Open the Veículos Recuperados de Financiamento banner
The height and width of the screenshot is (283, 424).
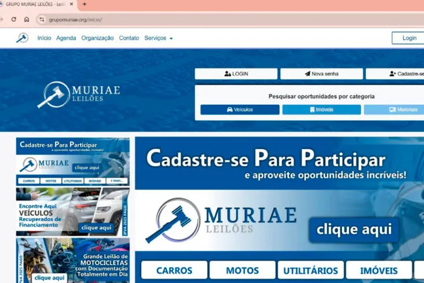click(x=73, y=211)
